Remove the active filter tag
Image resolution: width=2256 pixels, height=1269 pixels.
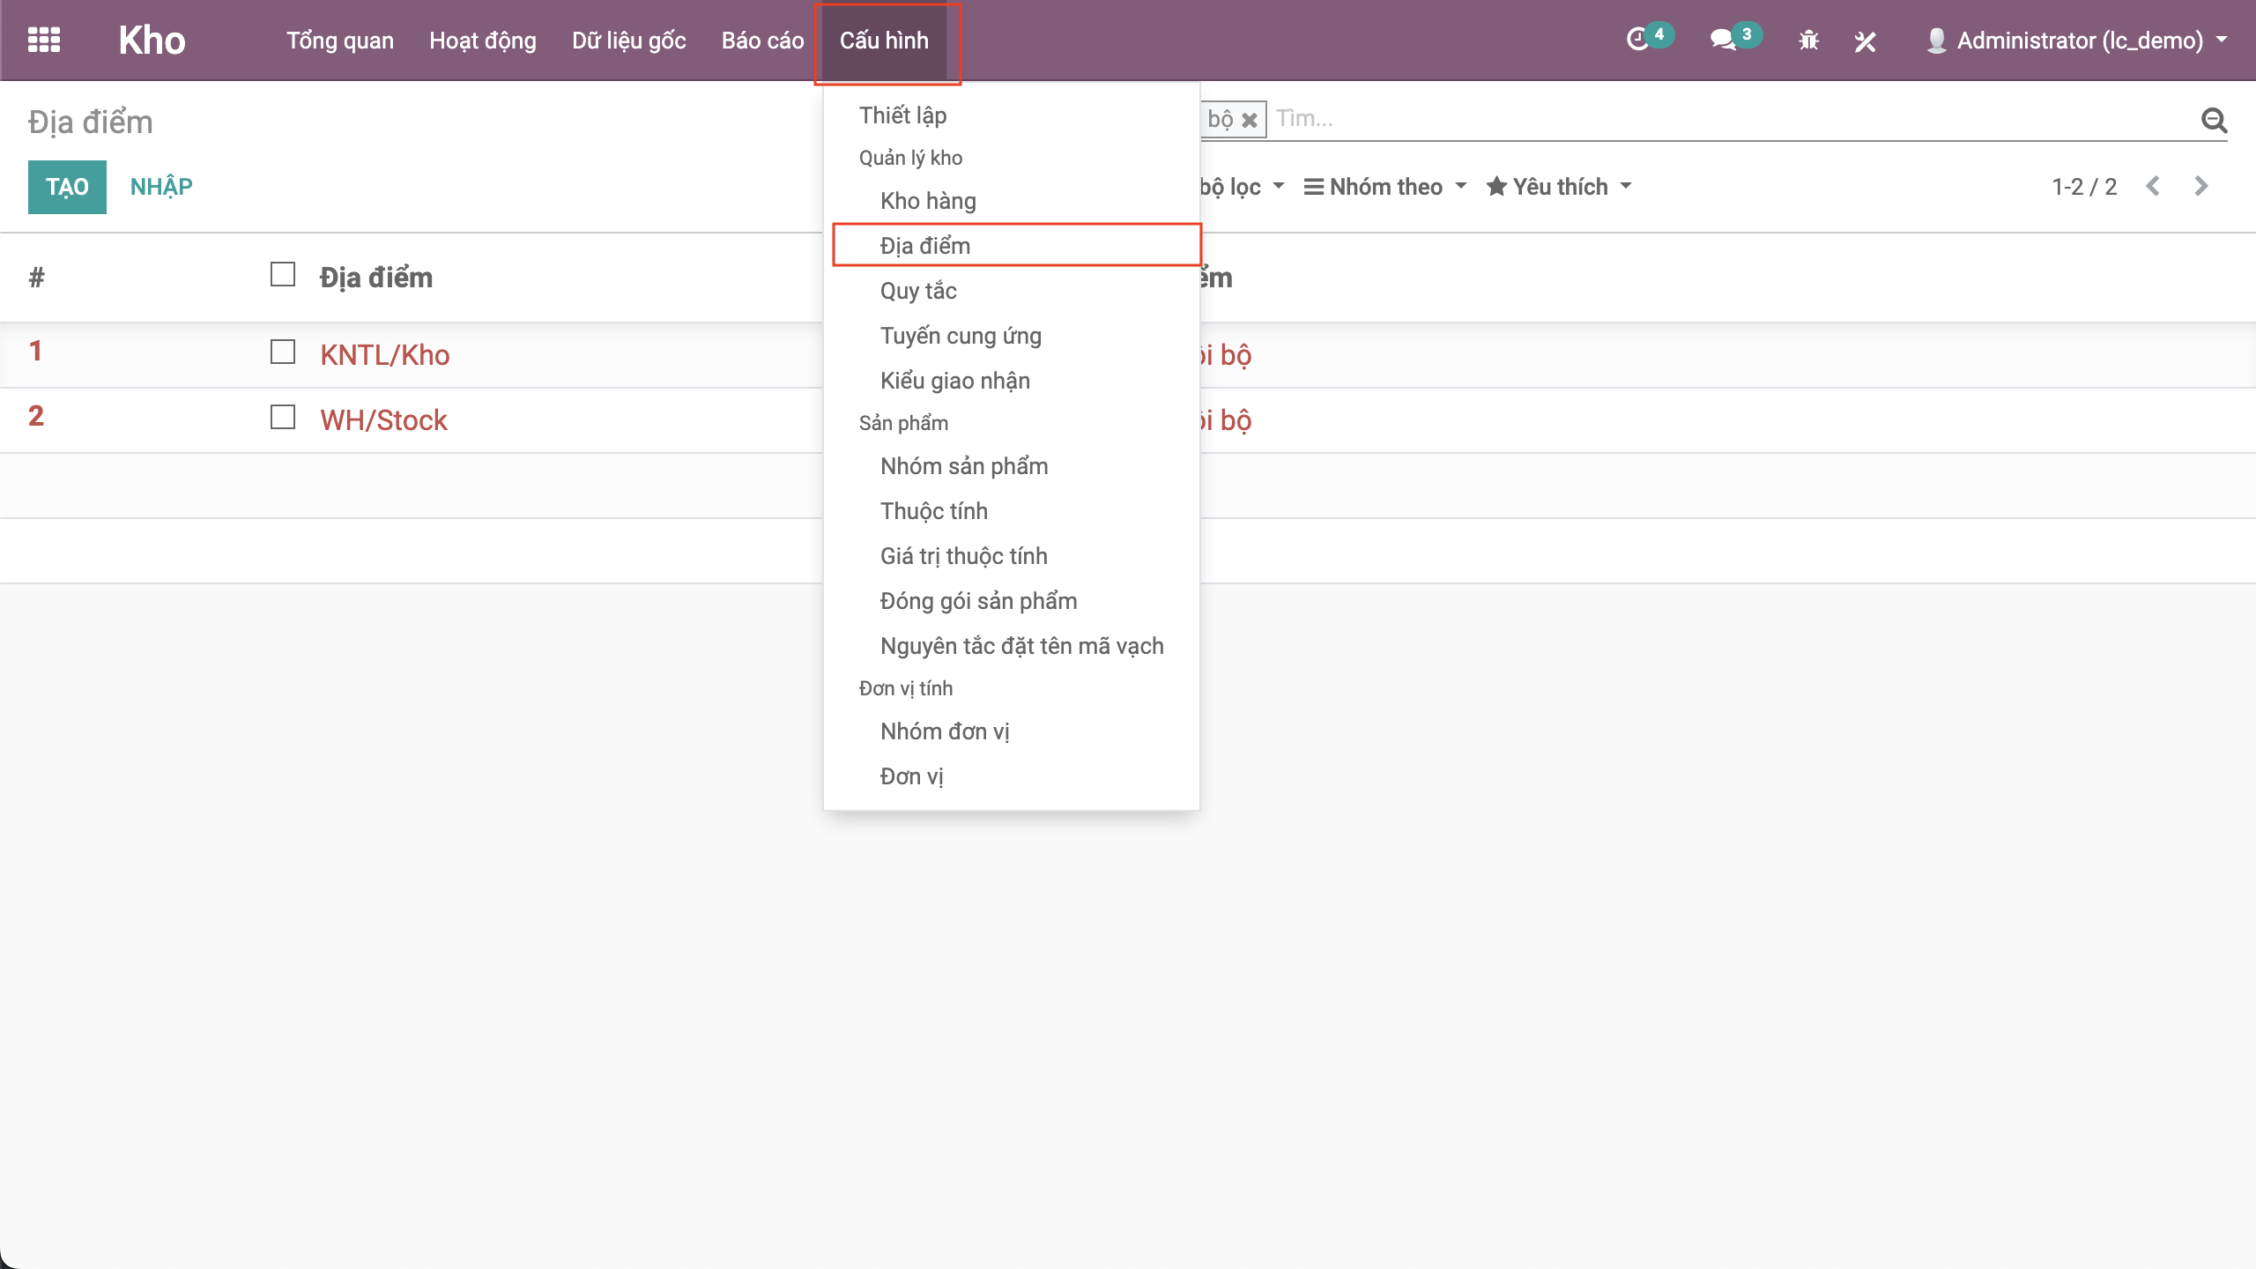(1250, 120)
